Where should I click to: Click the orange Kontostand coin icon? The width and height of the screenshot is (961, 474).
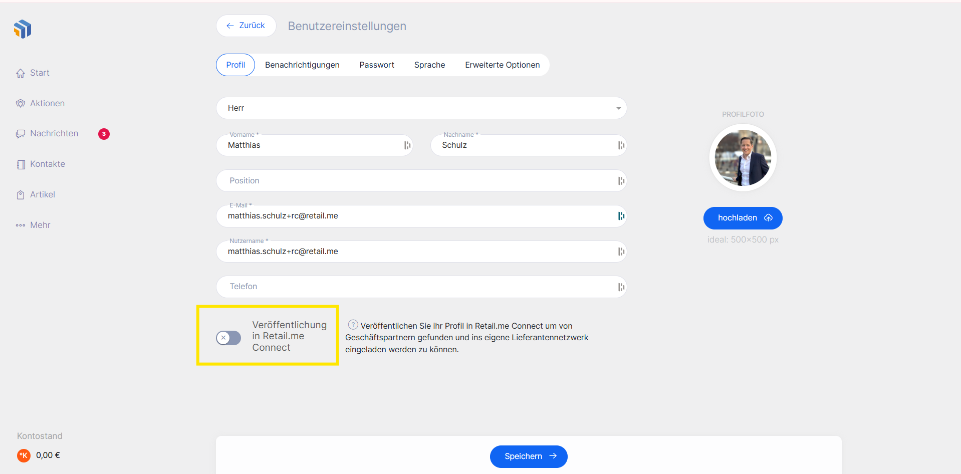pyautogui.click(x=24, y=455)
